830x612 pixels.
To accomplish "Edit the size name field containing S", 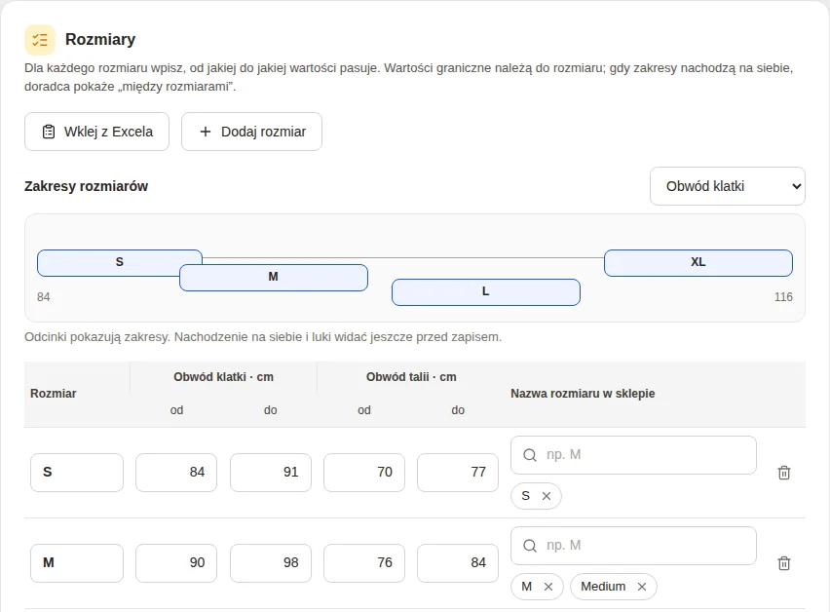I will point(77,473).
